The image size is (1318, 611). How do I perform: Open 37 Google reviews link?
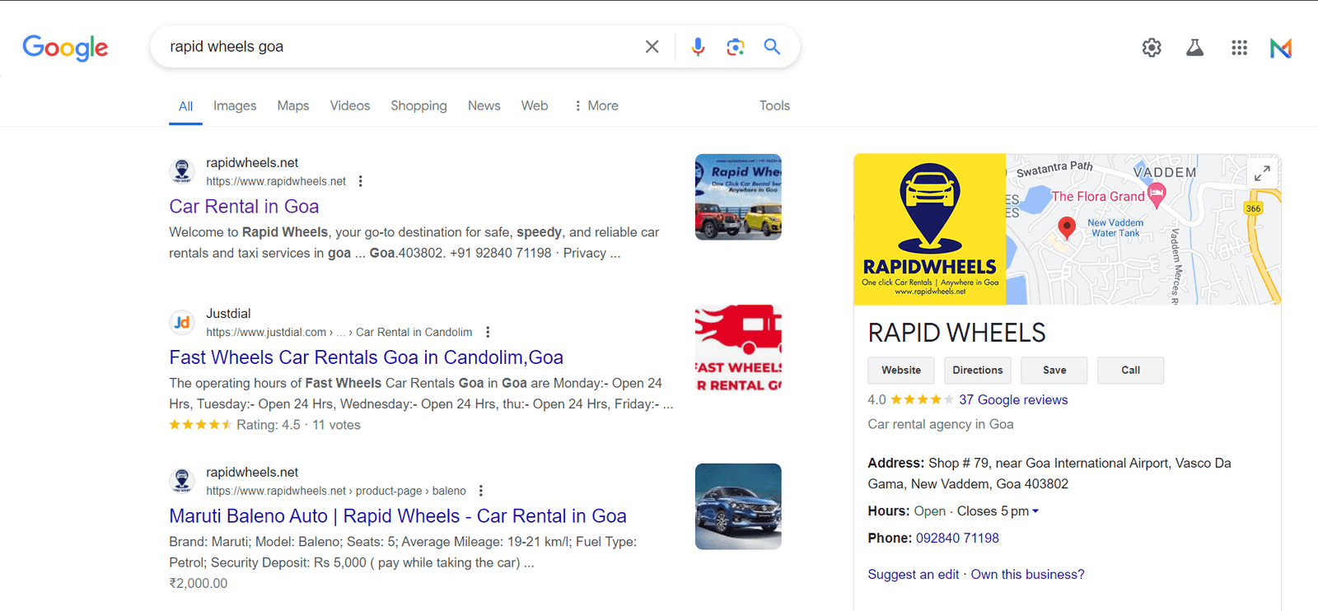click(x=1013, y=399)
